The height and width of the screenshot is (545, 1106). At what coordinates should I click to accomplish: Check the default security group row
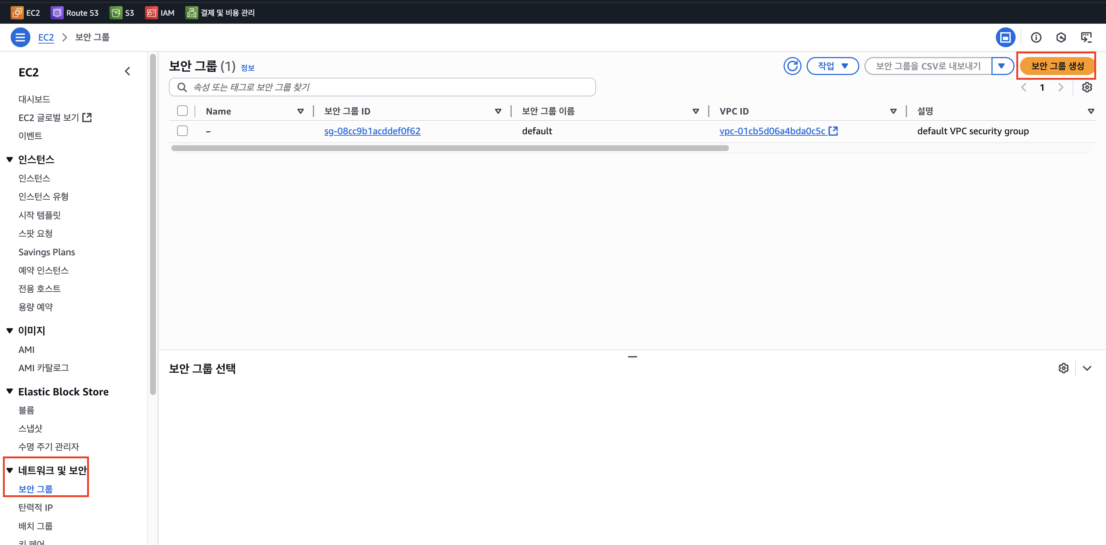click(x=183, y=131)
